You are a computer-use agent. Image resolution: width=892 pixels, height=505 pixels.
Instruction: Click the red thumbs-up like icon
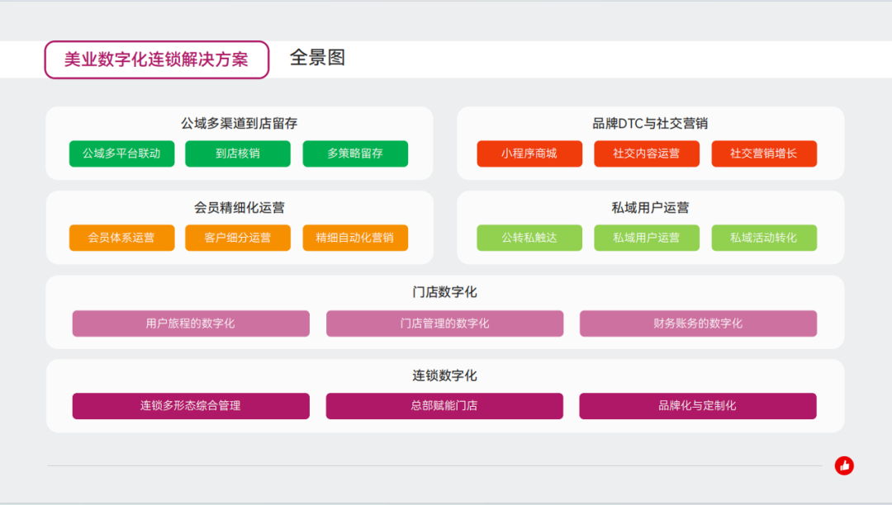844,465
